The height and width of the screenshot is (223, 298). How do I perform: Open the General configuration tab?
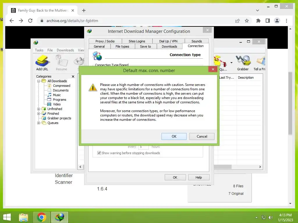[99, 46]
